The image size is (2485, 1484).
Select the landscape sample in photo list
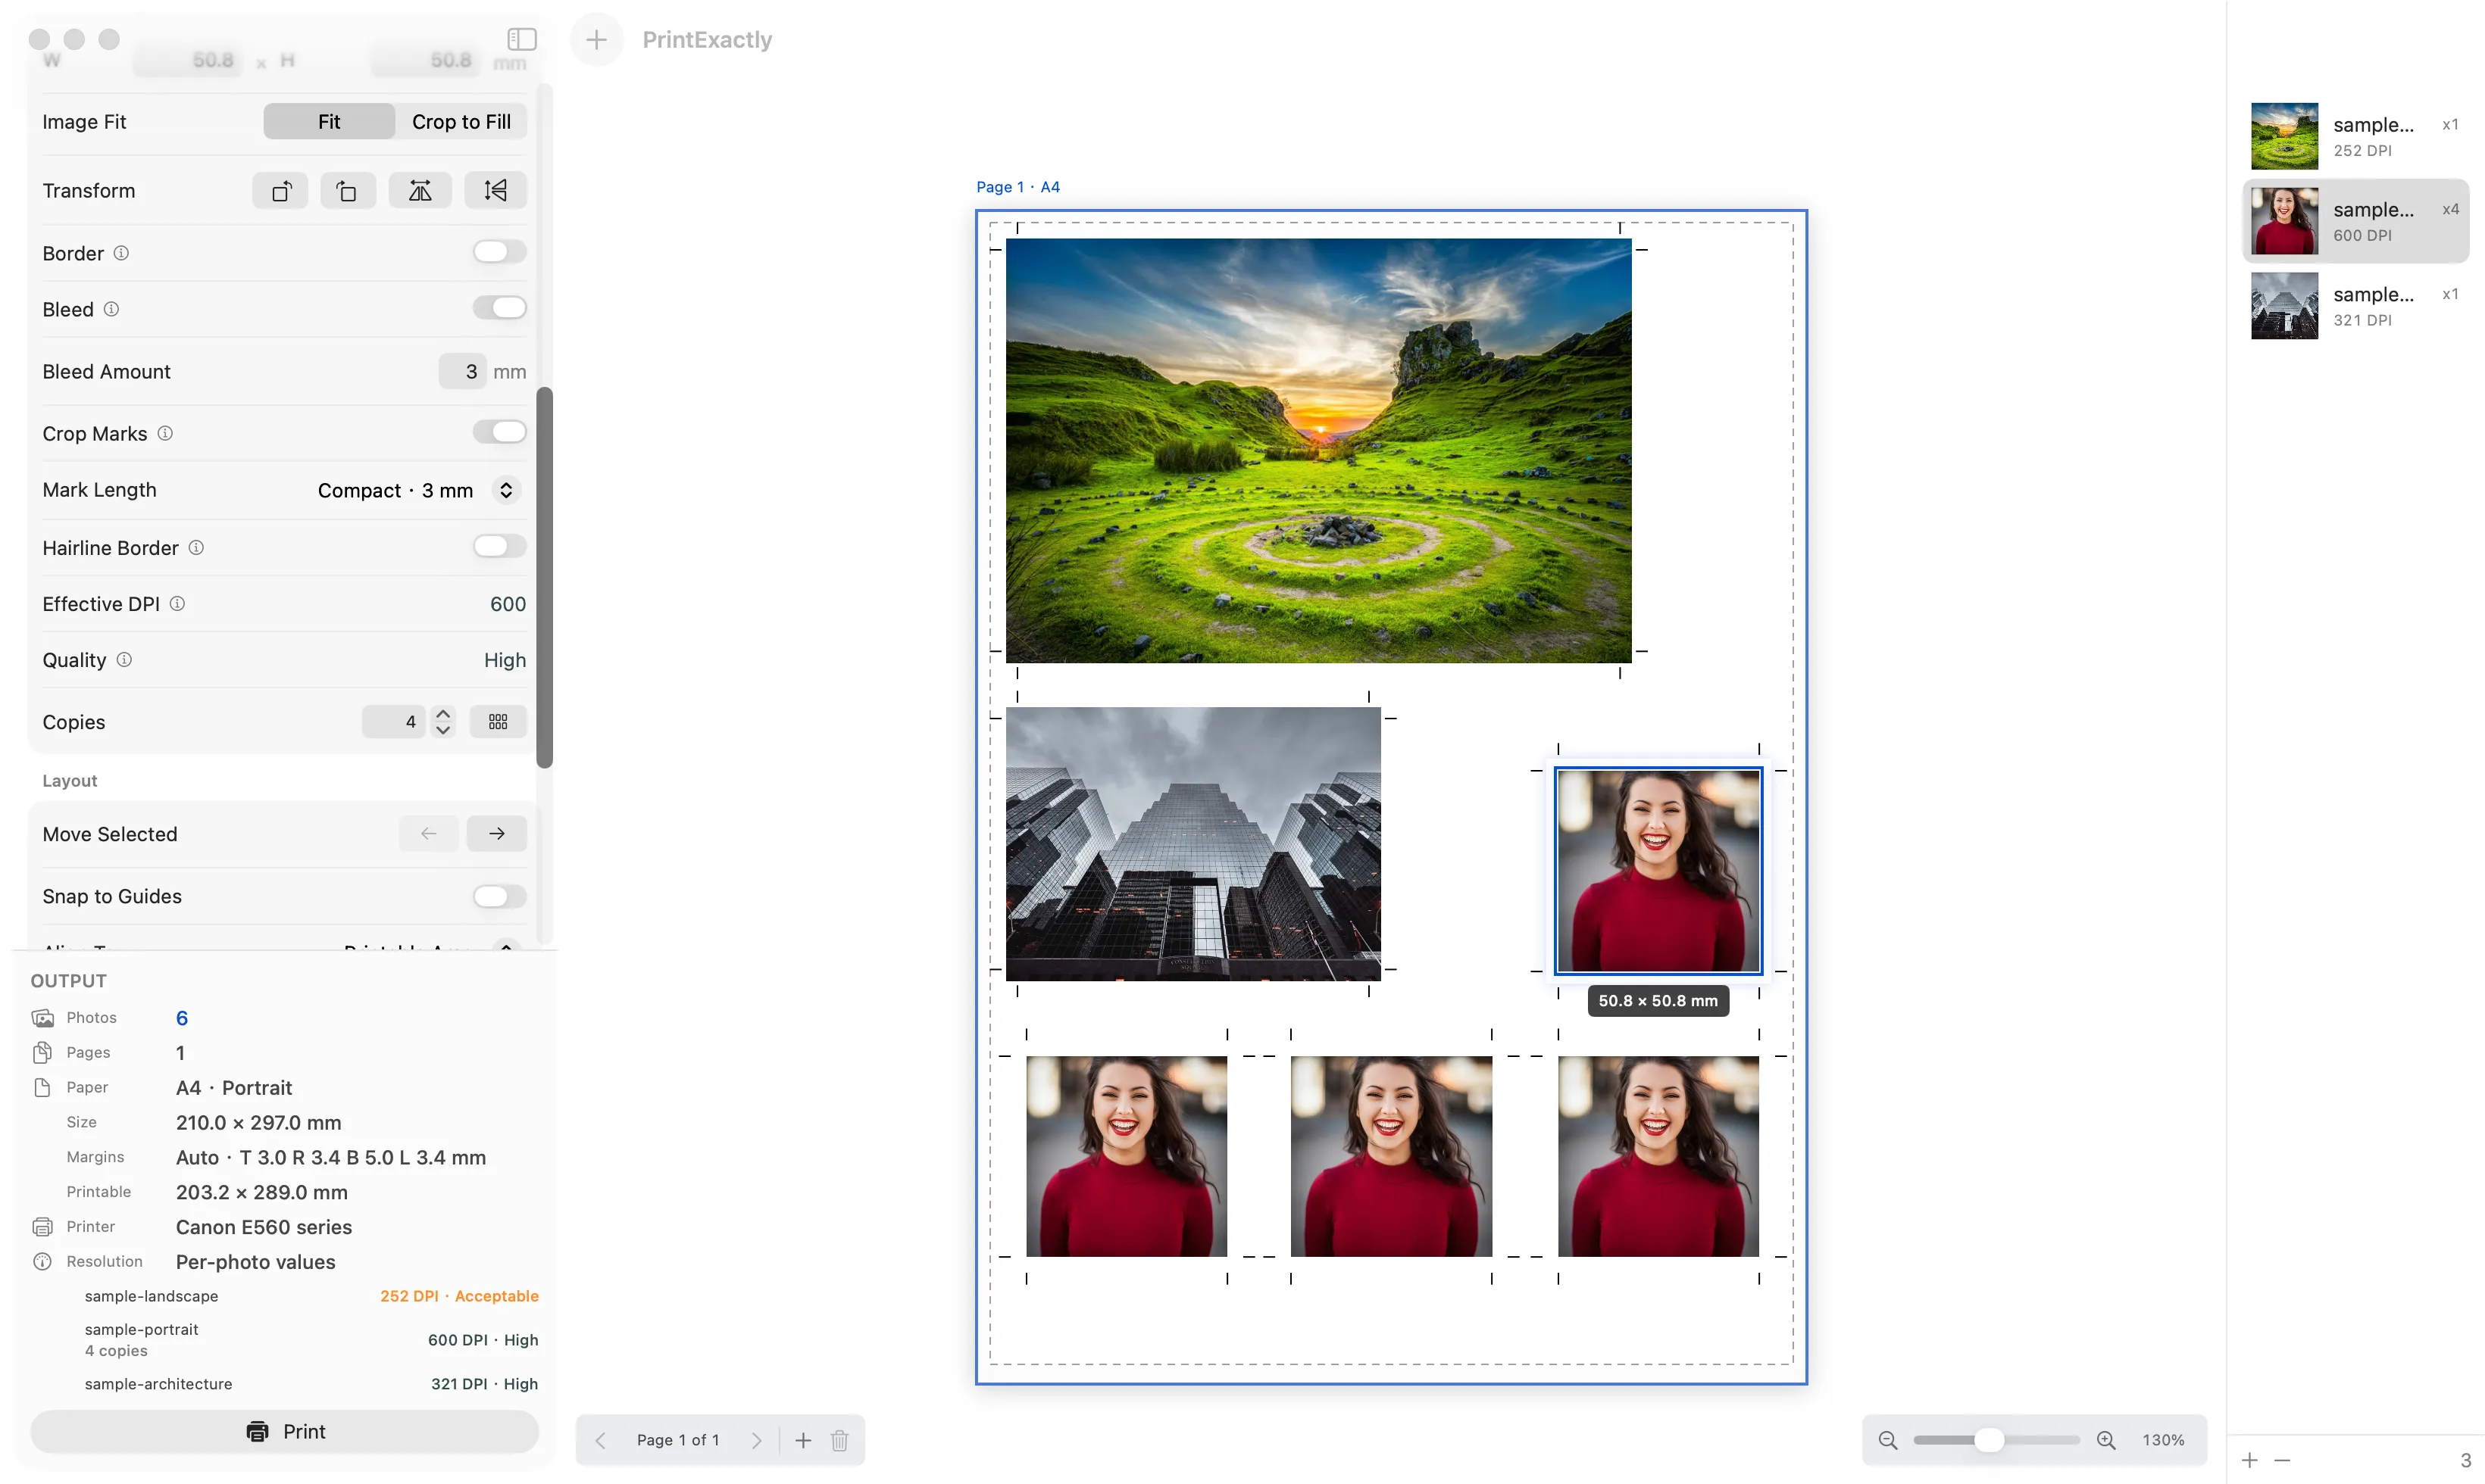click(x=2355, y=136)
